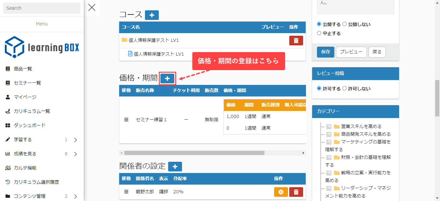
Task: Choose 許可しない for review posting
Action: (344, 89)
